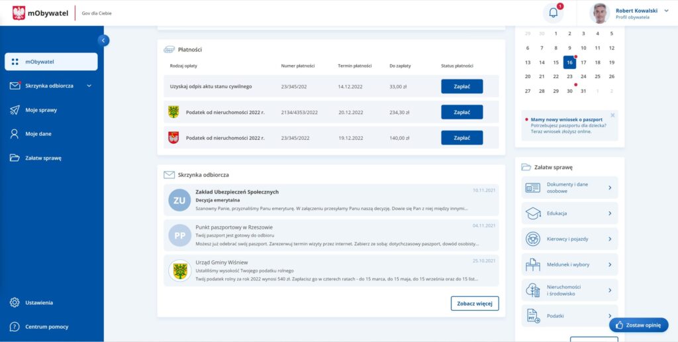Open Mamy nowy wniosek o paszport link

pos(567,119)
